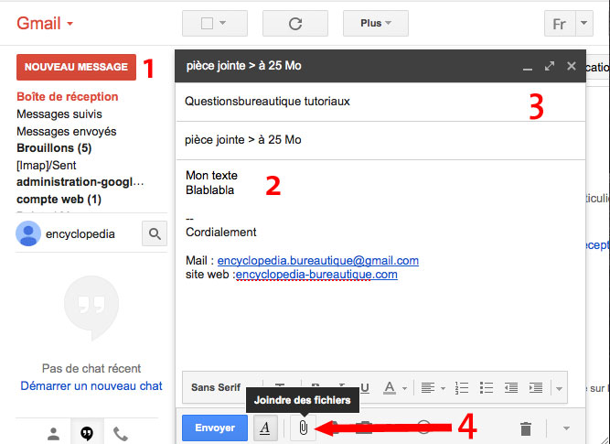Open the Gmail product switcher dropdown
Viewport: 610px width, 444px height.
point(46,24)
